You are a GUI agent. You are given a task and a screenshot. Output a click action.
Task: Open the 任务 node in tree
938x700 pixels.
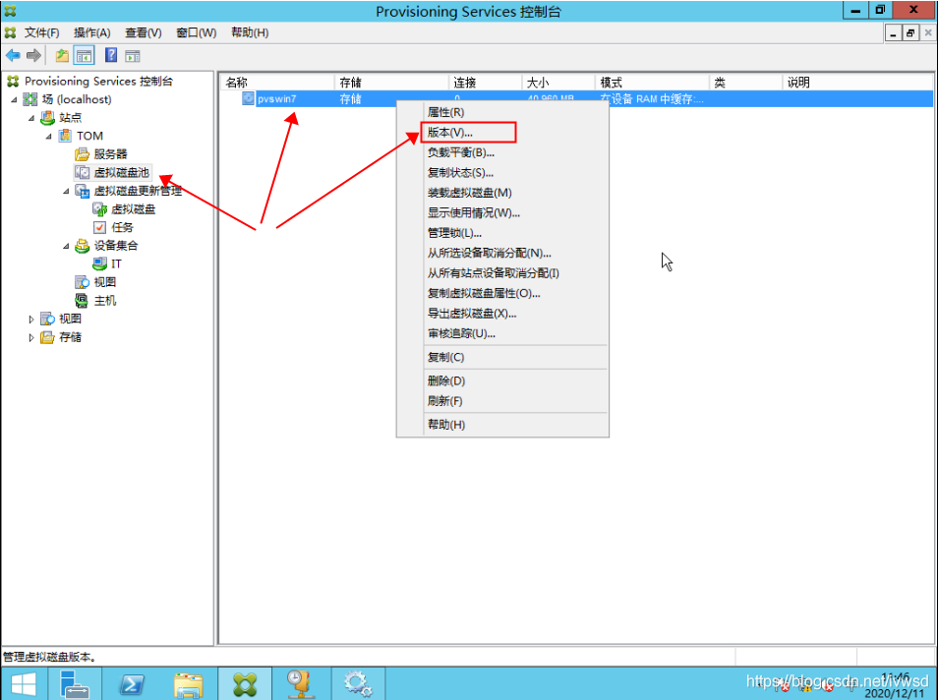(122, 227)
